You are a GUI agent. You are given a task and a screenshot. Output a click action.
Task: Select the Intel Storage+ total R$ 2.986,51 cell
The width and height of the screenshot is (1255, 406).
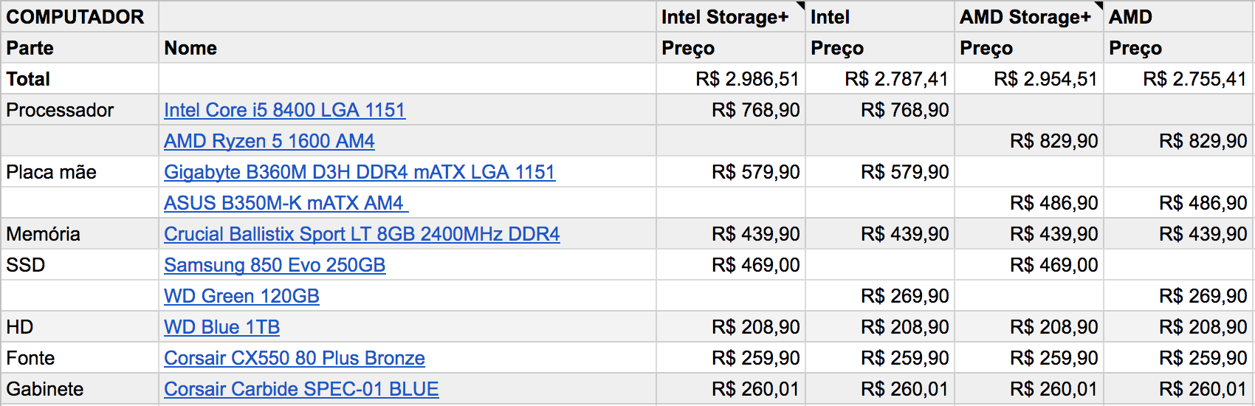coord(731,79)
